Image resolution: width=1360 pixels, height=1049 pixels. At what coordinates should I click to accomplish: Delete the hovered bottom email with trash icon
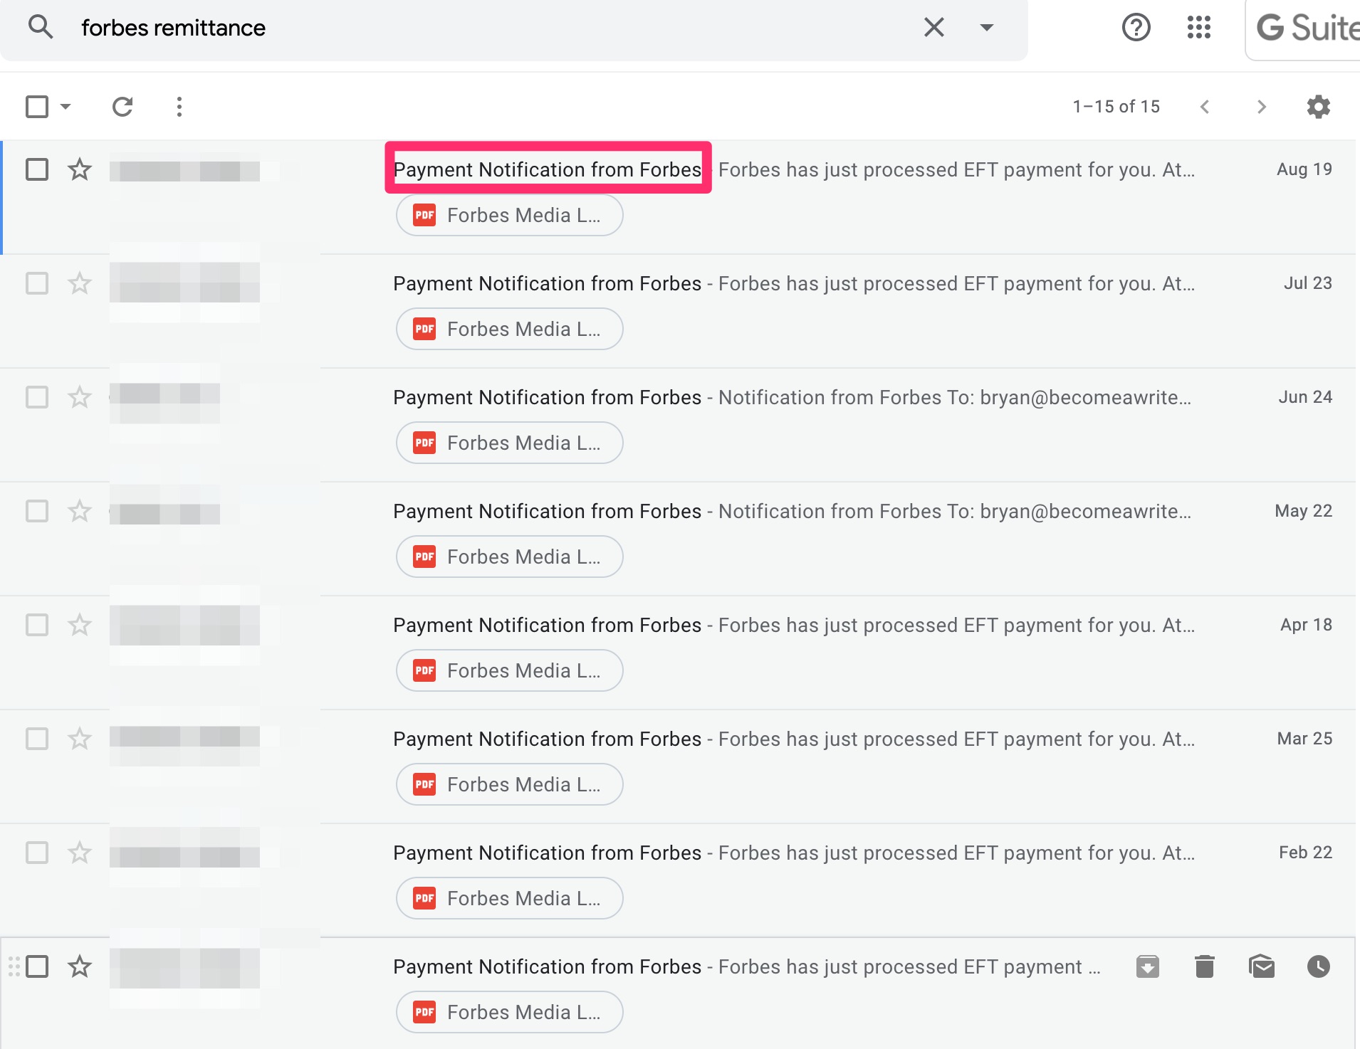coord(1204,966)
